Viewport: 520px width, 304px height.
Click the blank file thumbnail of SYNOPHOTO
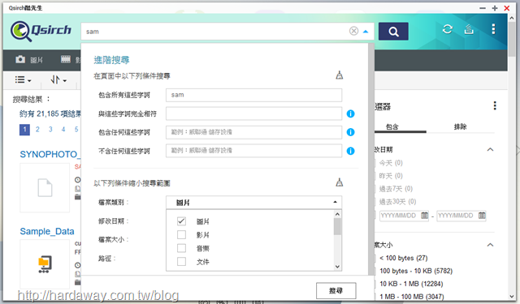45,187
